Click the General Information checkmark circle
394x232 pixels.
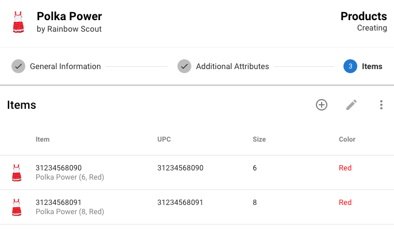pyautogui.click(x=18, y=66)
